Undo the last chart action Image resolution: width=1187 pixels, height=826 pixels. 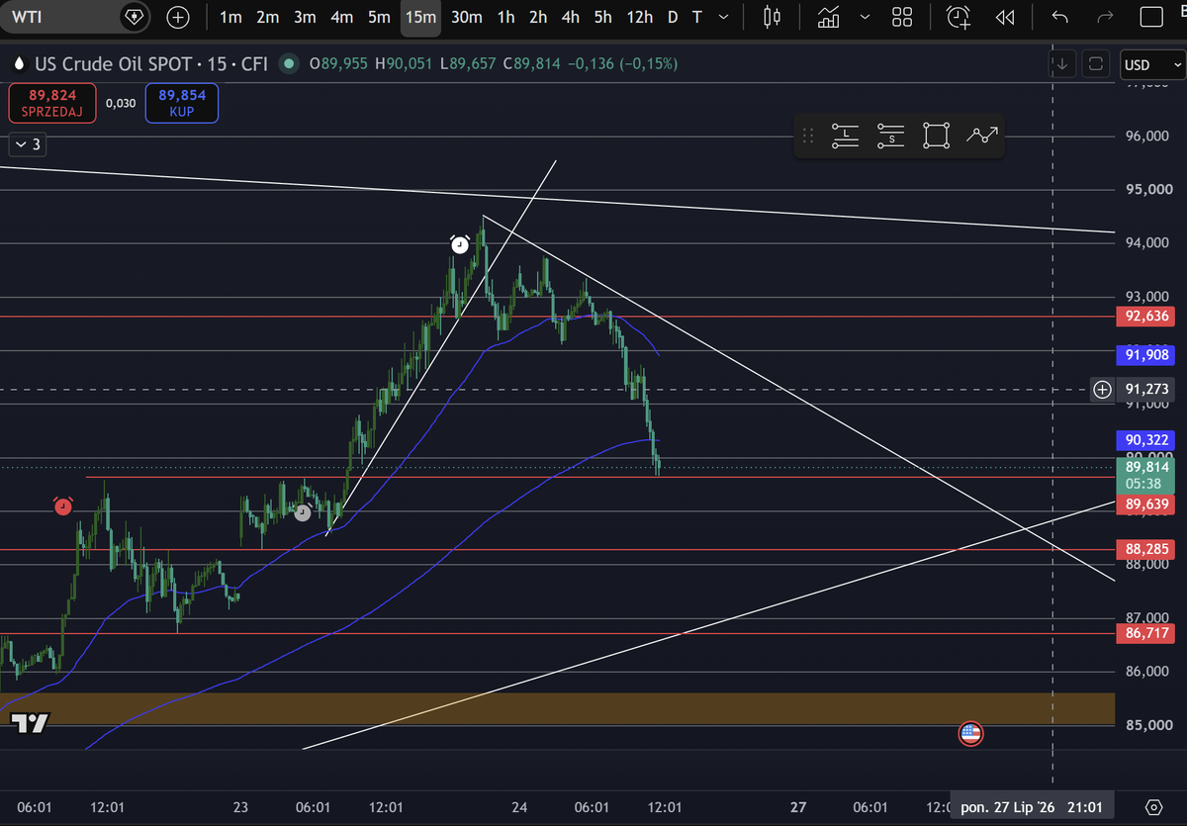pyautogui.click(x=1060, y=17)
